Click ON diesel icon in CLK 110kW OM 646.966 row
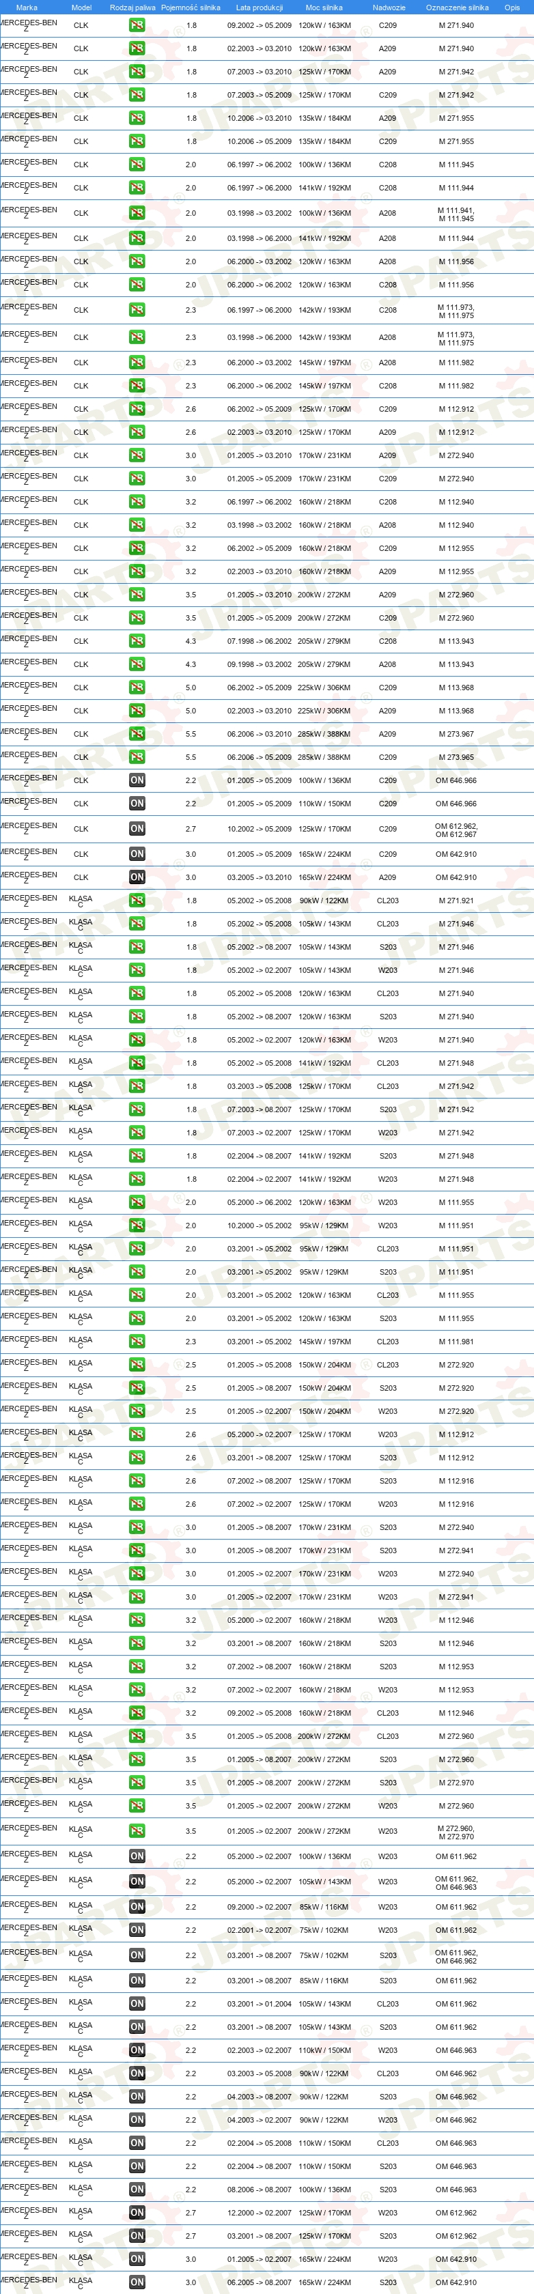This screenshot has width=534, height=2294. (136, 804)
